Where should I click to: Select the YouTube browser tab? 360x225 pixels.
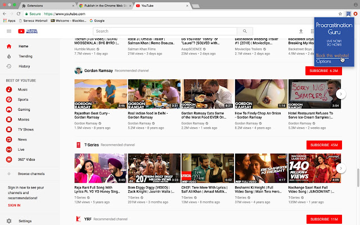pyautogui.click(x=162, y=6)
